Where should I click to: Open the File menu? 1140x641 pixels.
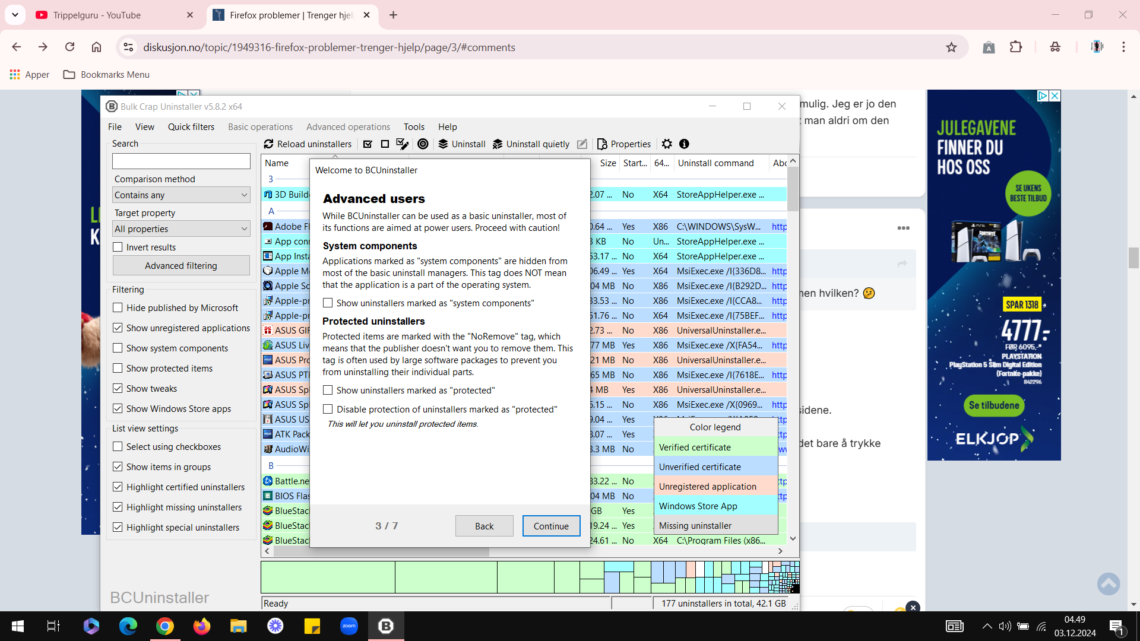click(x=115, y=126)
